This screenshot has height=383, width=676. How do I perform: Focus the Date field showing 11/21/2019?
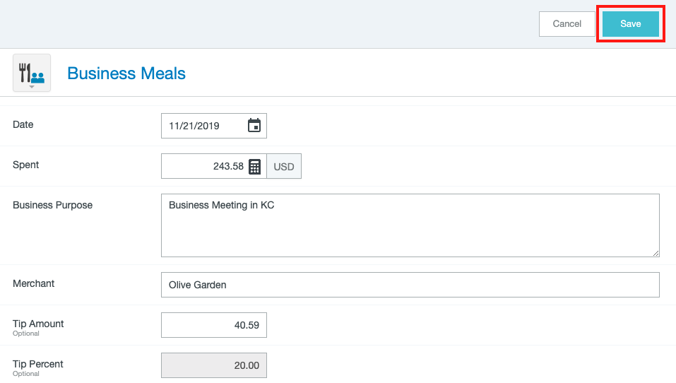205,126
